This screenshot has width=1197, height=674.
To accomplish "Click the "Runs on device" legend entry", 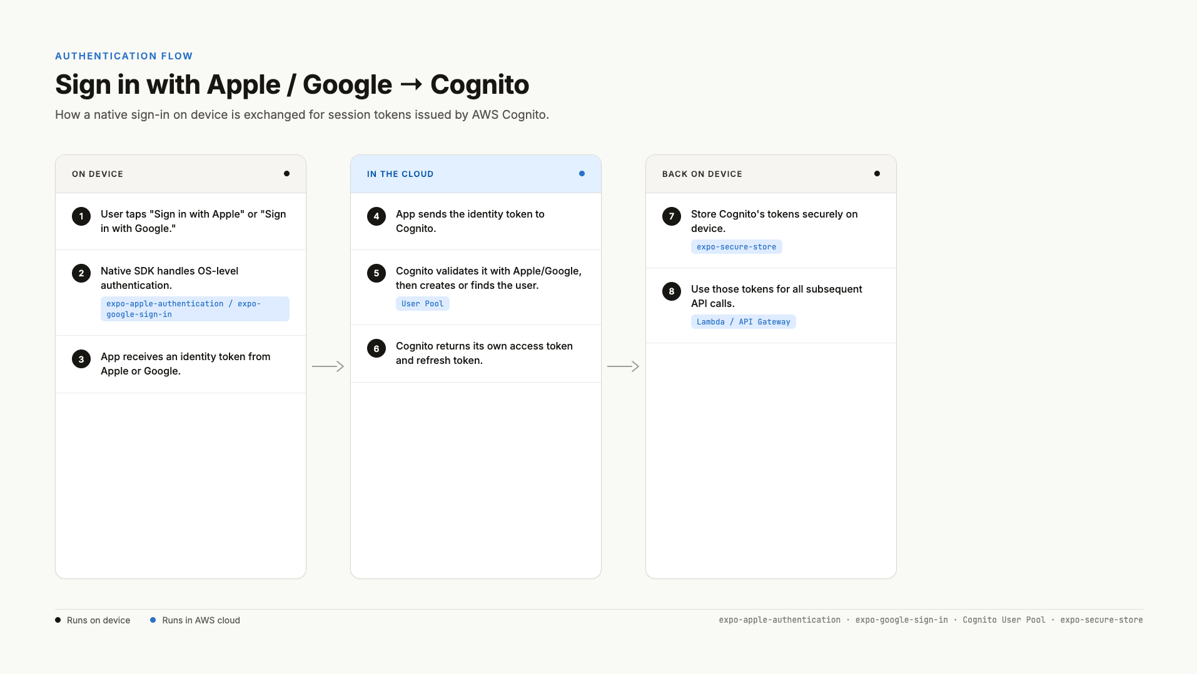I will click(93, 620).
